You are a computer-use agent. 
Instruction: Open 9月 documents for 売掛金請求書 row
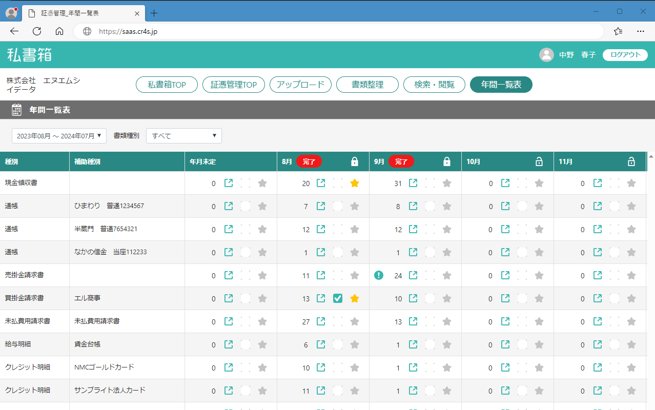click(x=413, y=275)
